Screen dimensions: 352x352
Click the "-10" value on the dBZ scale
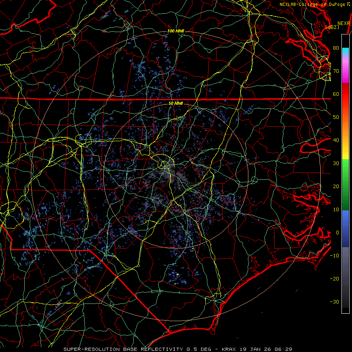coord(334,256)
